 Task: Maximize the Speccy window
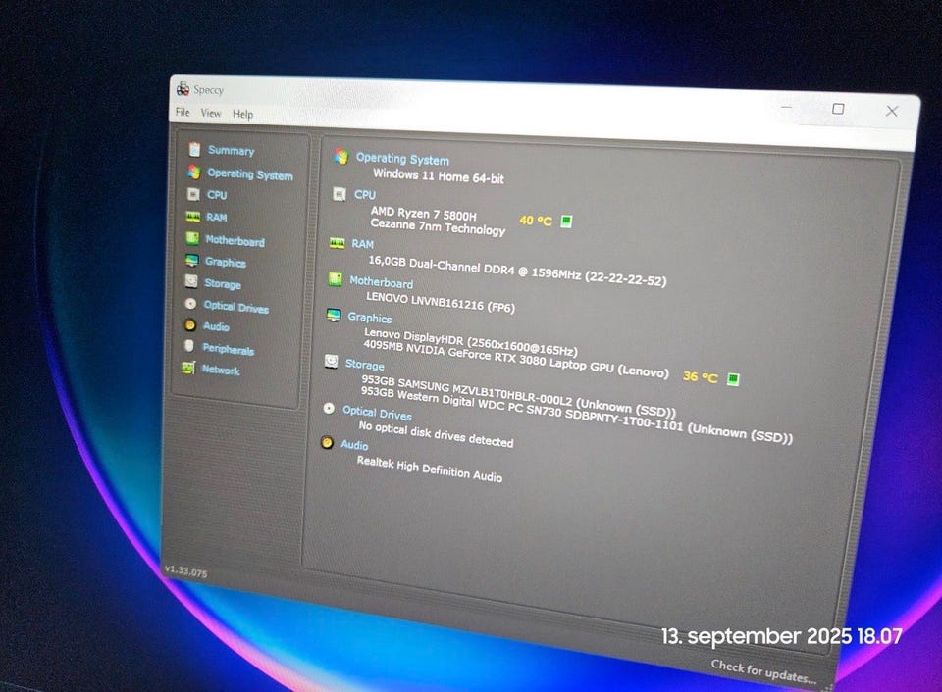838,109
